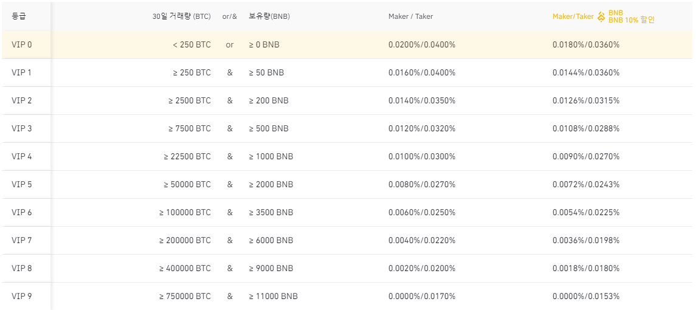Click the 0.0100%/0.0300% fee cell
The height and width of the screenshot is (310, 696).
coord(422,156)
